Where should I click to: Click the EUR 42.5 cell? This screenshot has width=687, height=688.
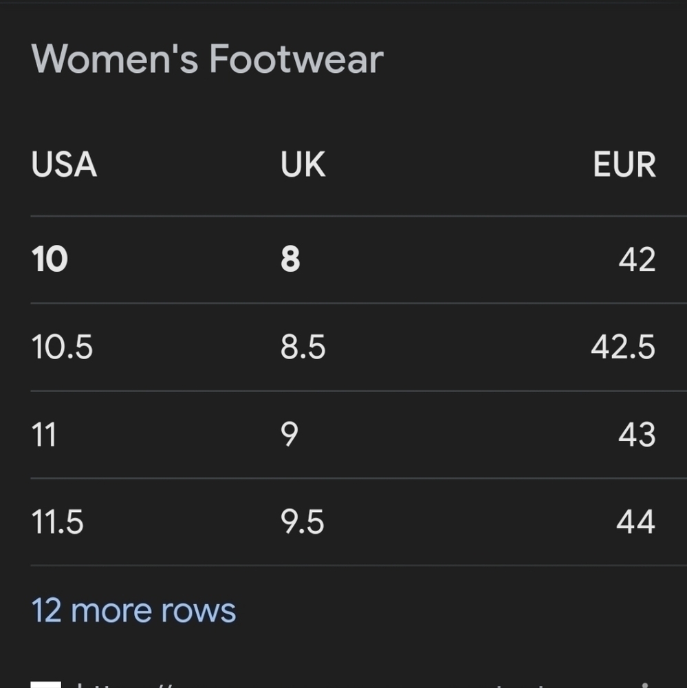[623, 347]
